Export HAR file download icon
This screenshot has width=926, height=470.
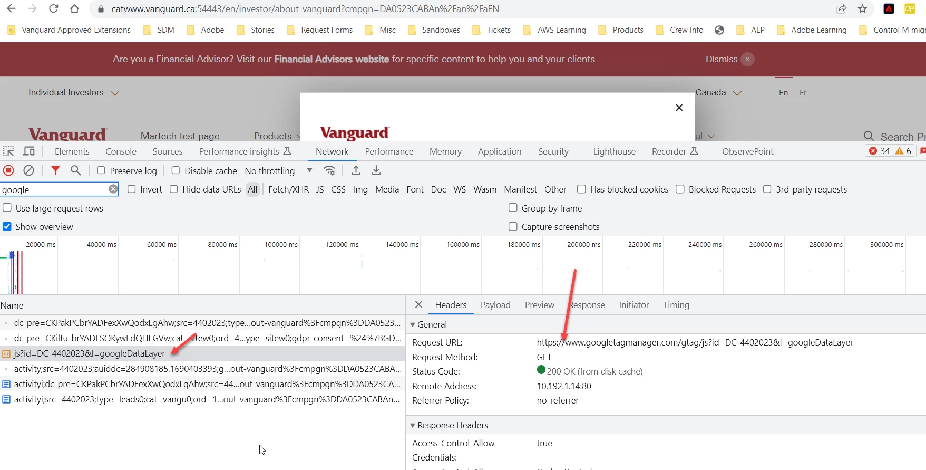coord(376,170)
